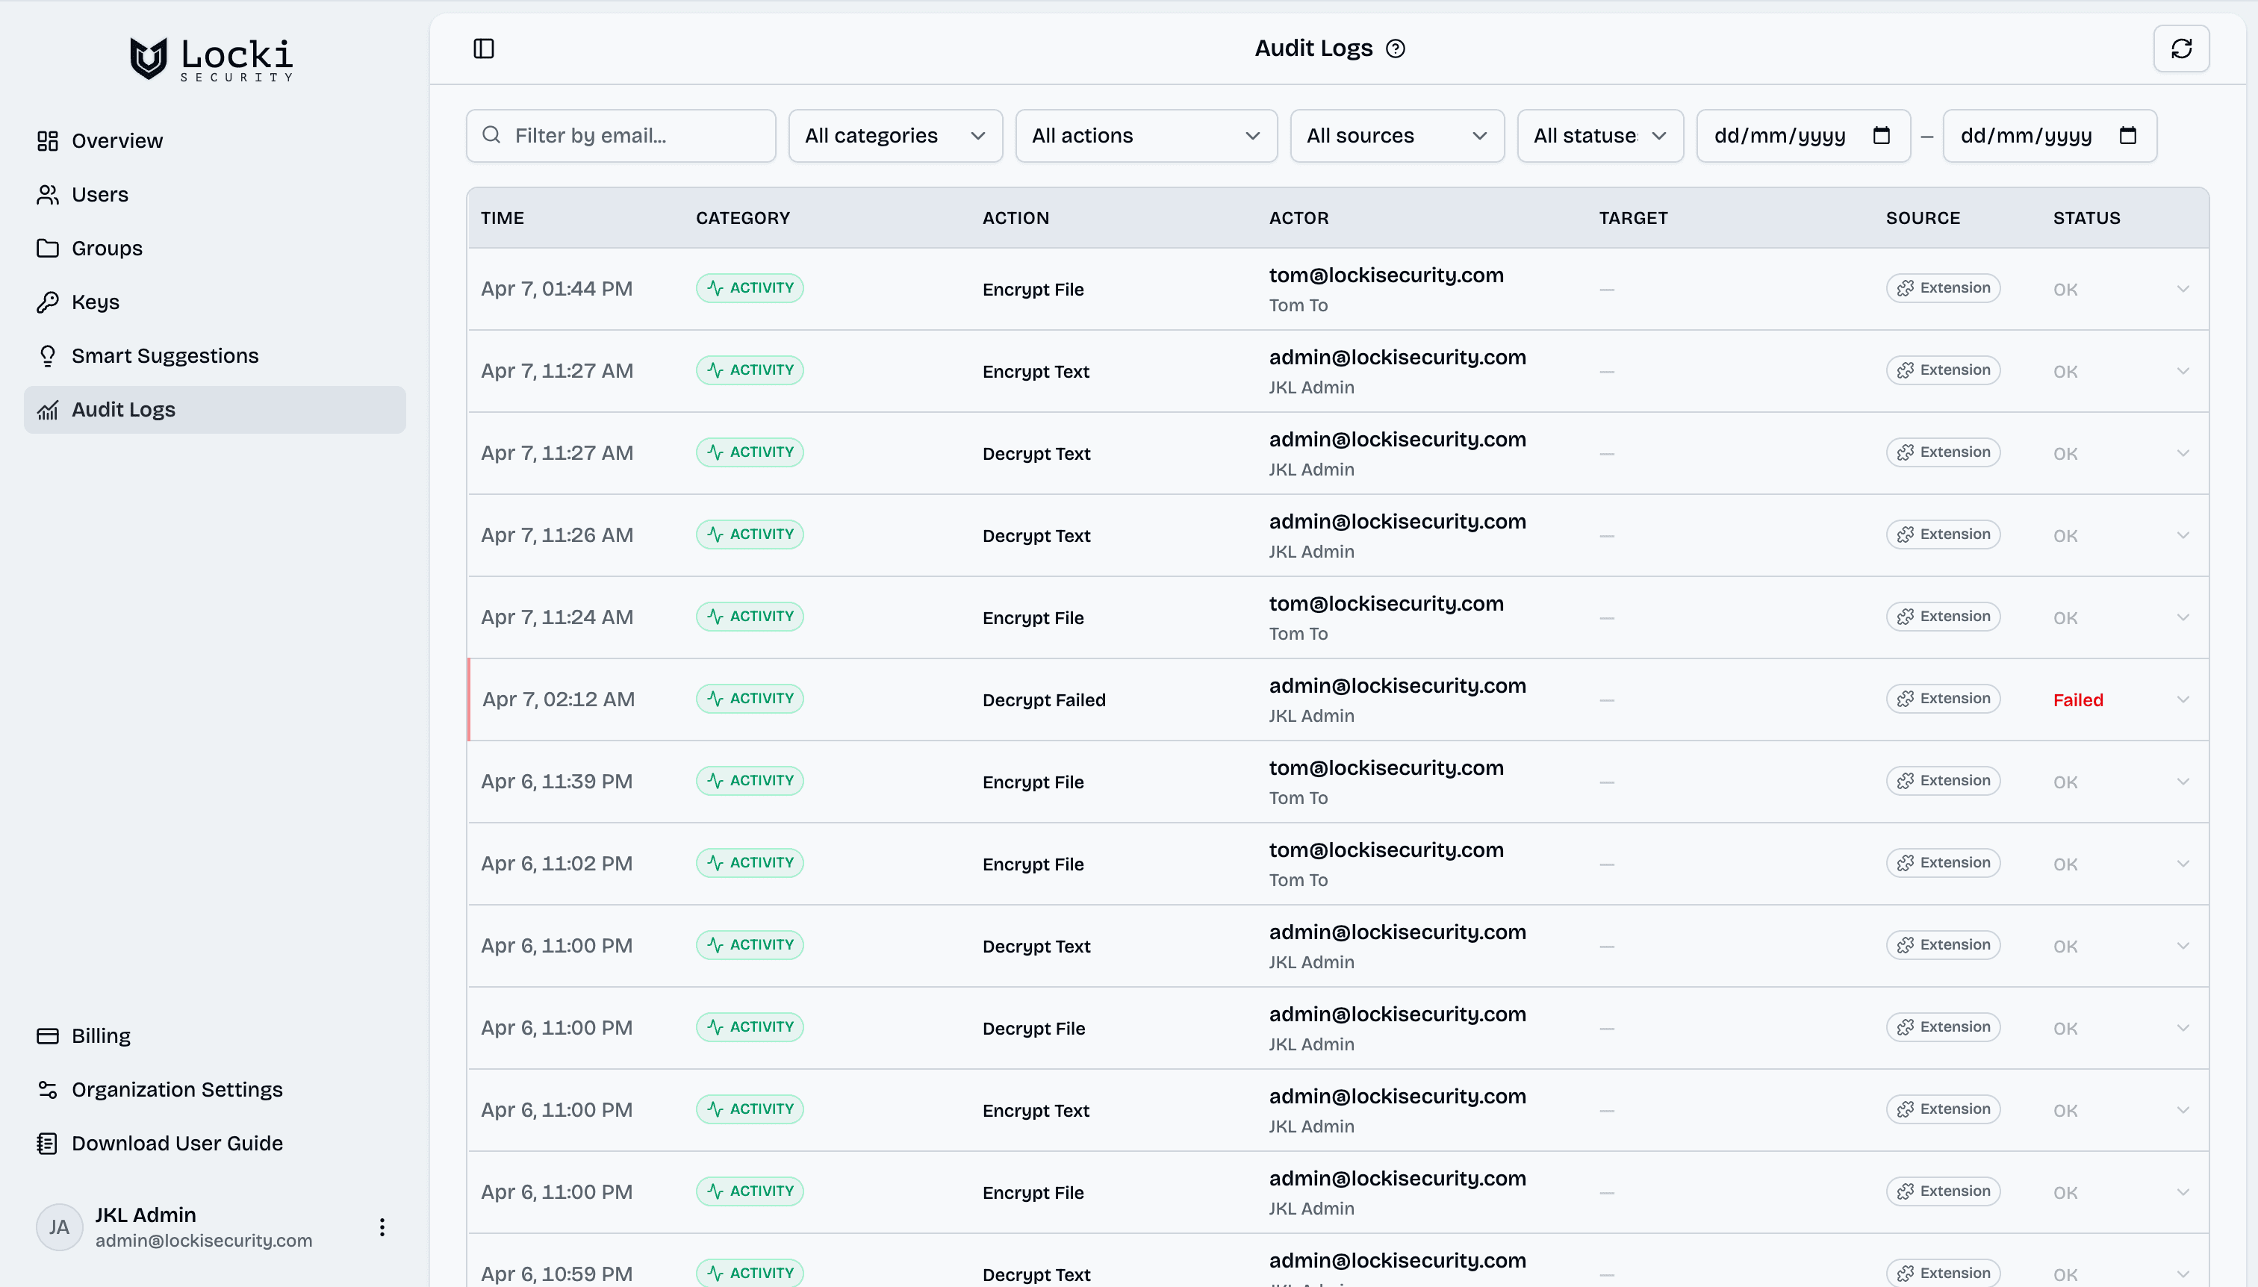Click the Filter by email field
This screenshot has width=2258, height=1287.
(621, 135)
